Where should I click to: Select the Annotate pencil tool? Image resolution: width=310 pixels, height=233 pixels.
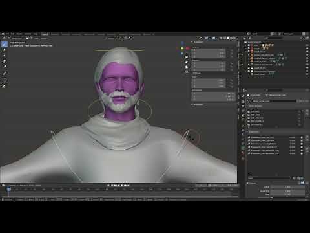[x=5, y=86]
